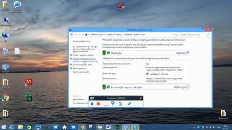The width and height of the screenshot is (232, 130).
Task: Open the Windows Start button
Action: (x=3, y=127)
